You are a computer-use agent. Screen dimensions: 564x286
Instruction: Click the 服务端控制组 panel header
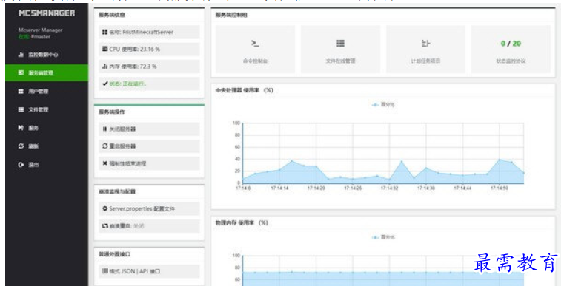coord(231,15)
